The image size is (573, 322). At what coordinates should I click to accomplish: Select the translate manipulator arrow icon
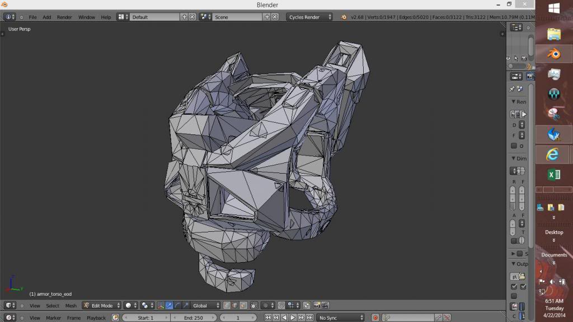169,306
